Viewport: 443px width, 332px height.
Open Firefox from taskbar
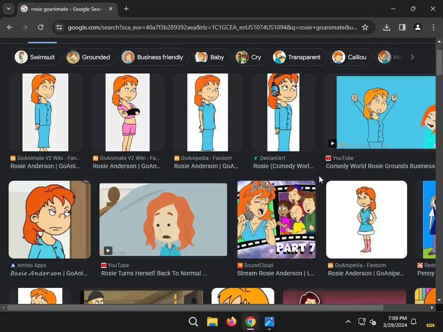[x=231, y=322]
